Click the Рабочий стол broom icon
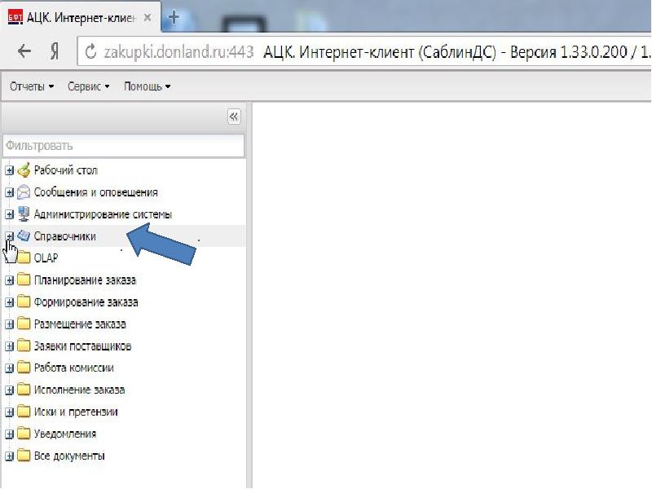Image resolution: width=652 pixels, height=489 pixels. (x=24, y=170)
